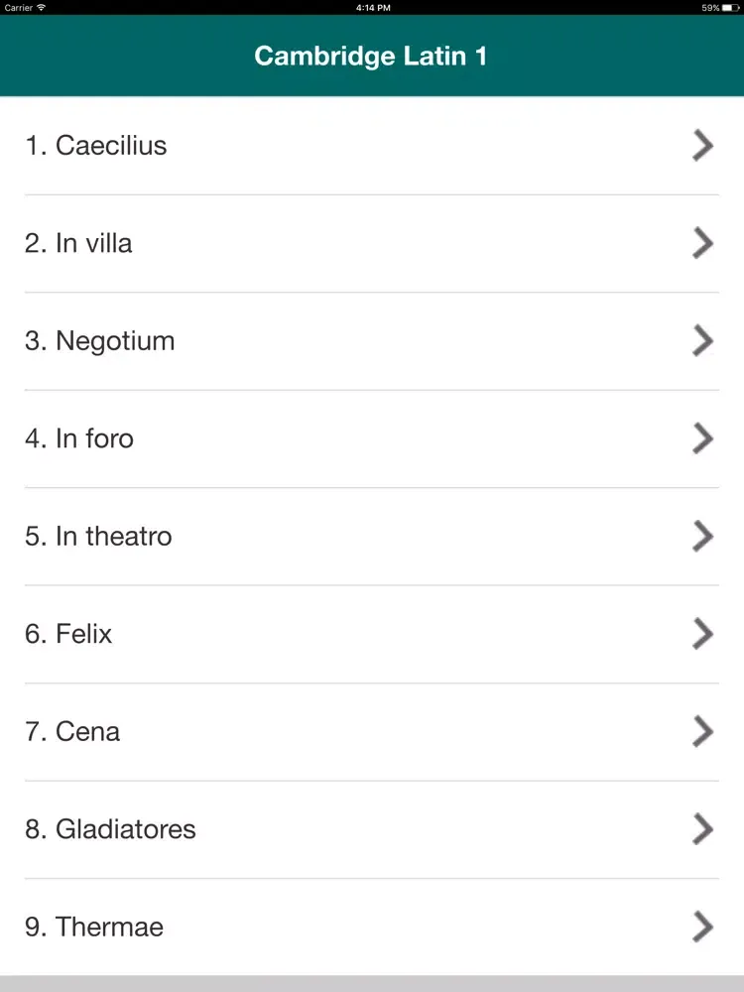The height and width of the screenshot is (992, 744).
Task: Tap the chevron arrow beside Felix
Action: tap(702, 634)
